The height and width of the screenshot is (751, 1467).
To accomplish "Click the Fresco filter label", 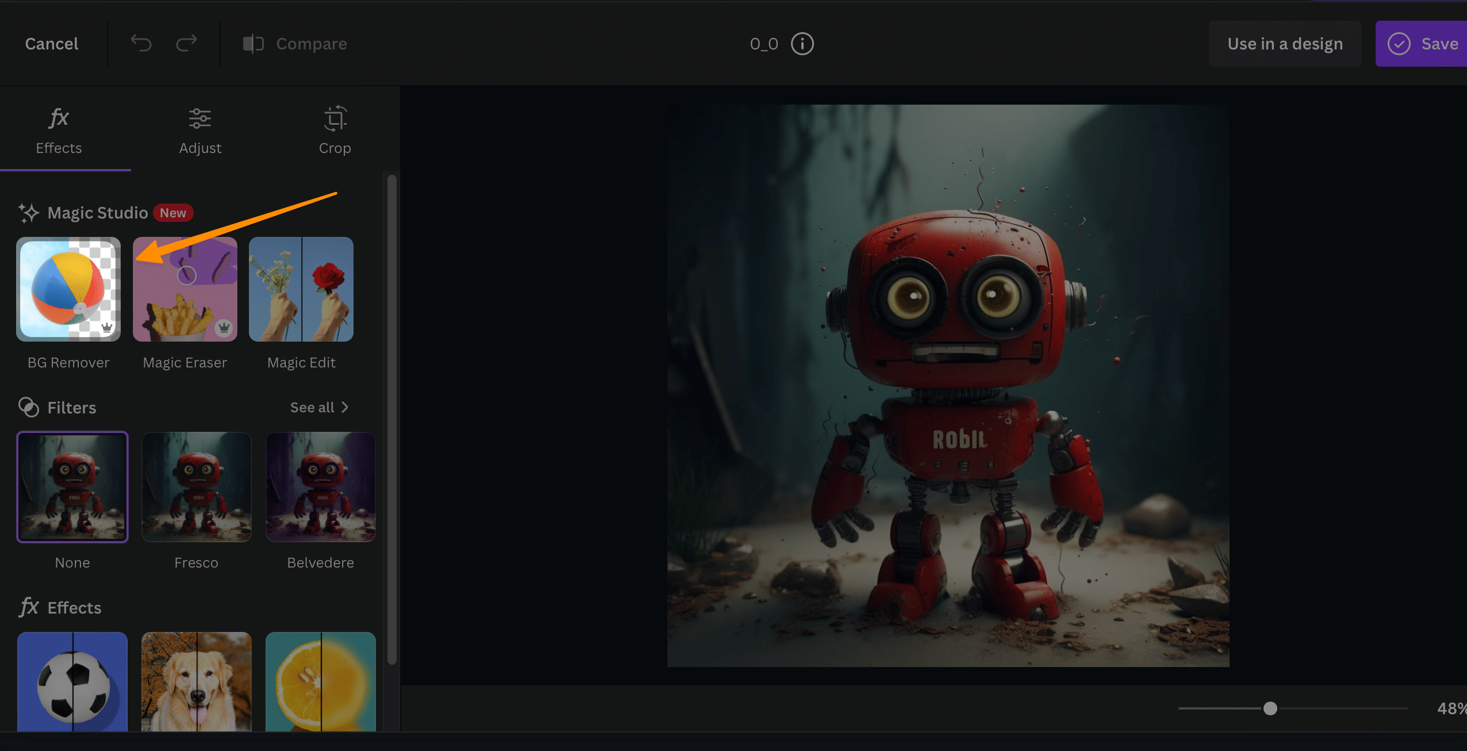I will coord(197,562).
